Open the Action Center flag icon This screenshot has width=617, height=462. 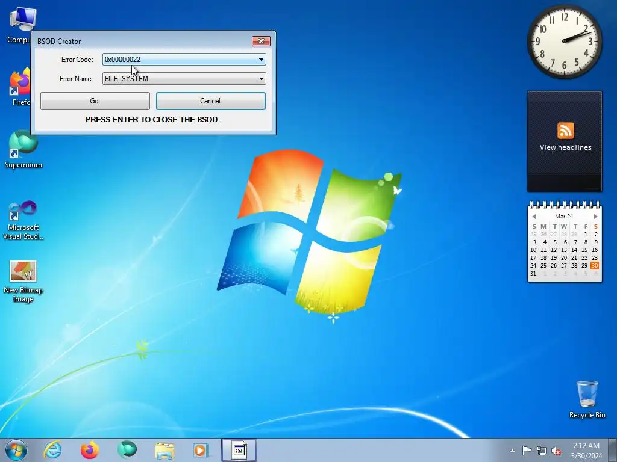click(527, 451)
